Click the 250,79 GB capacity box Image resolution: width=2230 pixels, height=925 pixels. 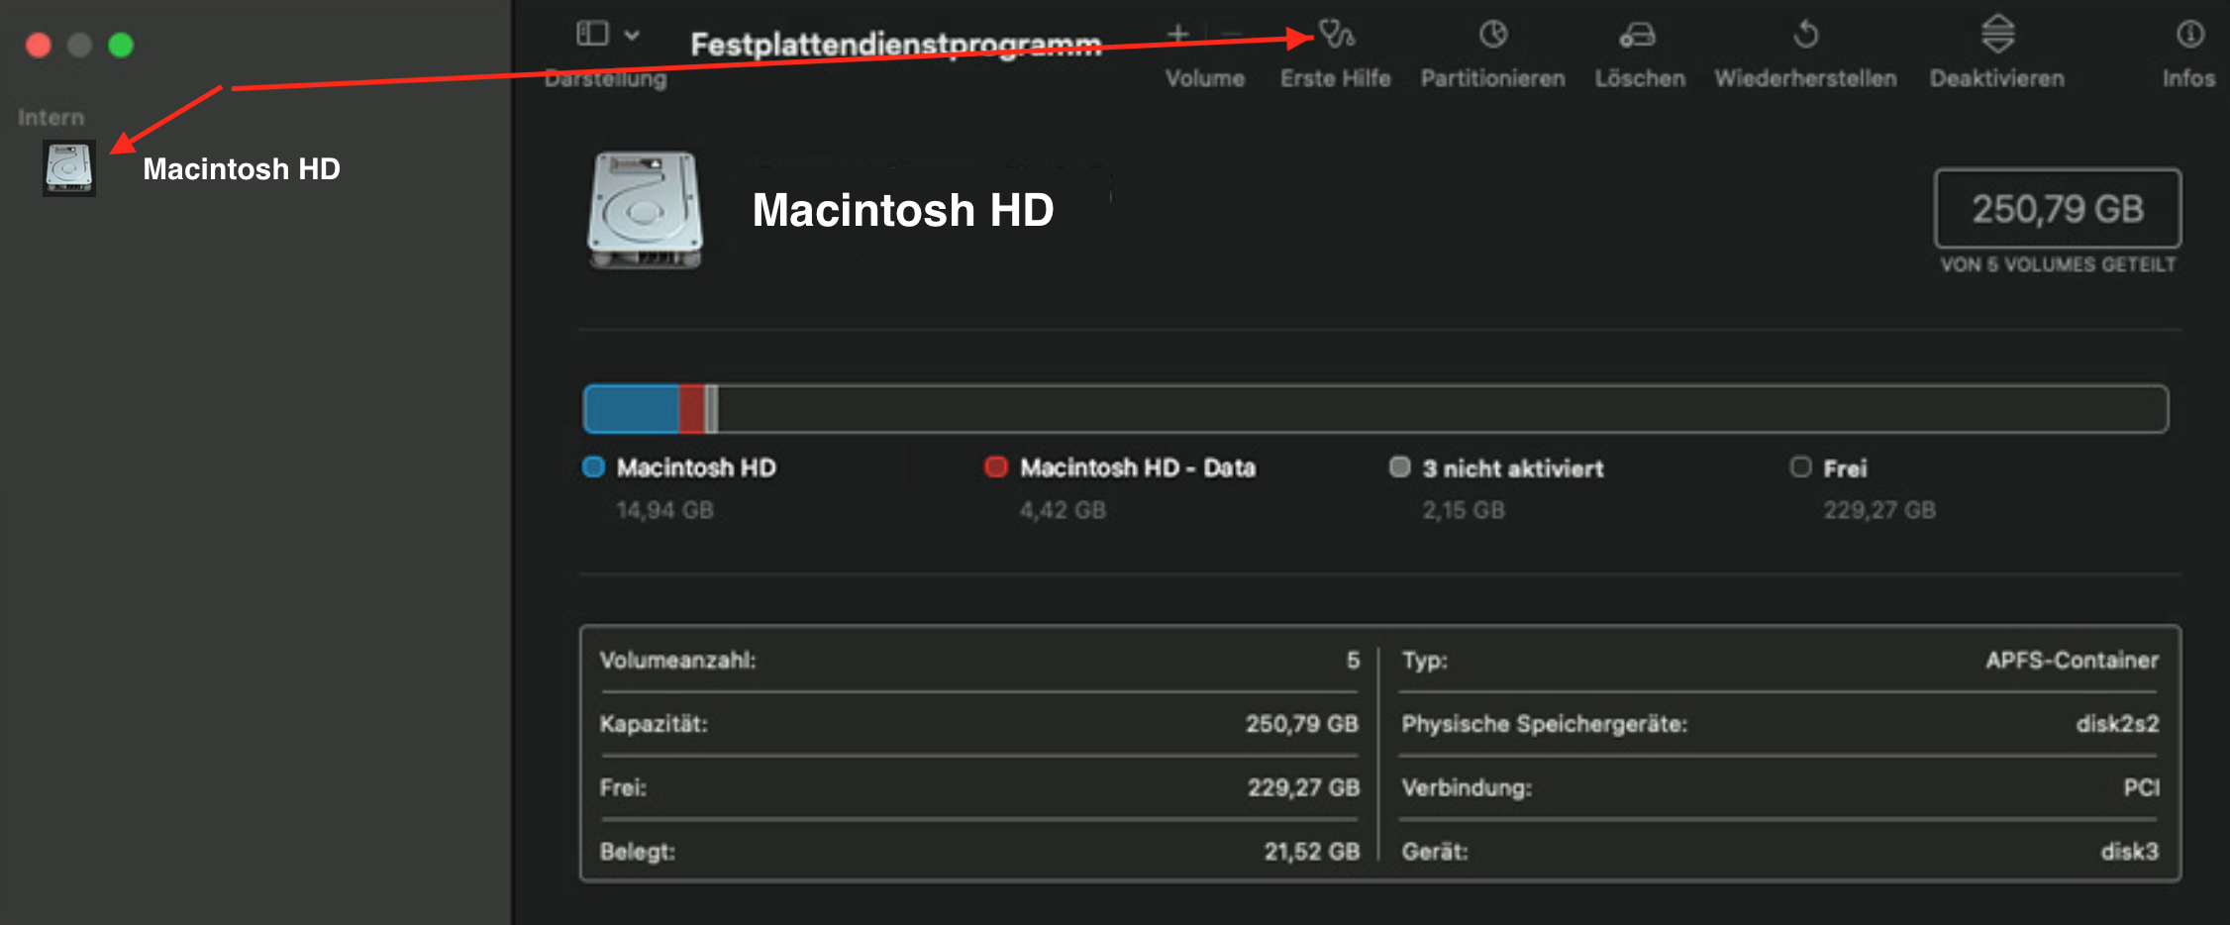pos(2057,209)
